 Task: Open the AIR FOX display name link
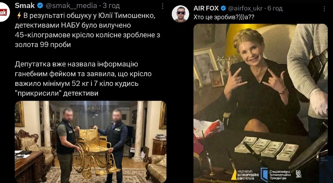point(206,8)
